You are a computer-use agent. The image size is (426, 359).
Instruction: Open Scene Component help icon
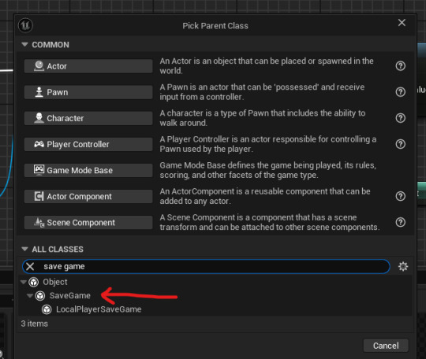tap(400, 222)
